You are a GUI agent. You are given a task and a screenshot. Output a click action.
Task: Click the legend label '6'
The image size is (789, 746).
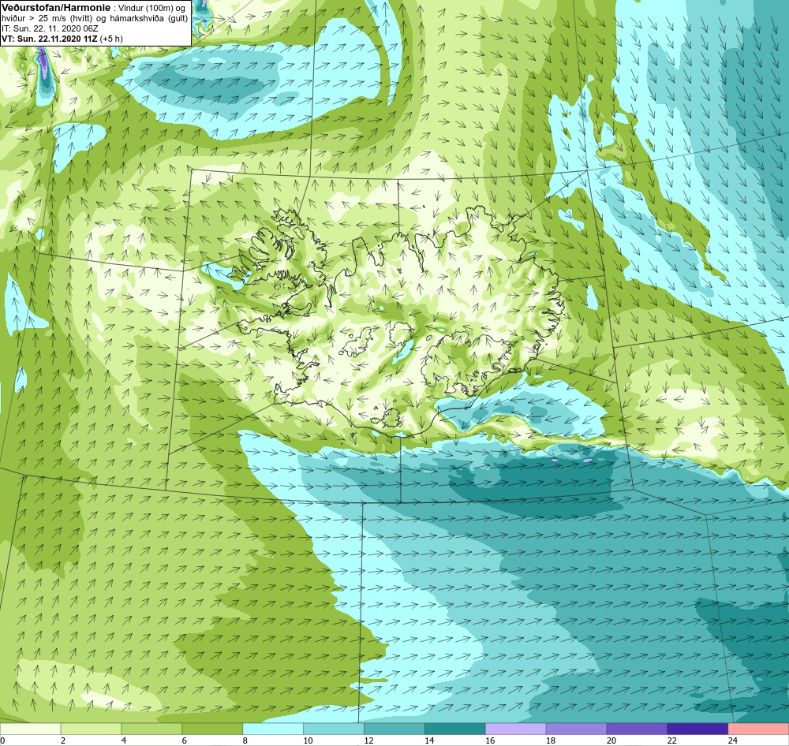click(x=185, y=740)
